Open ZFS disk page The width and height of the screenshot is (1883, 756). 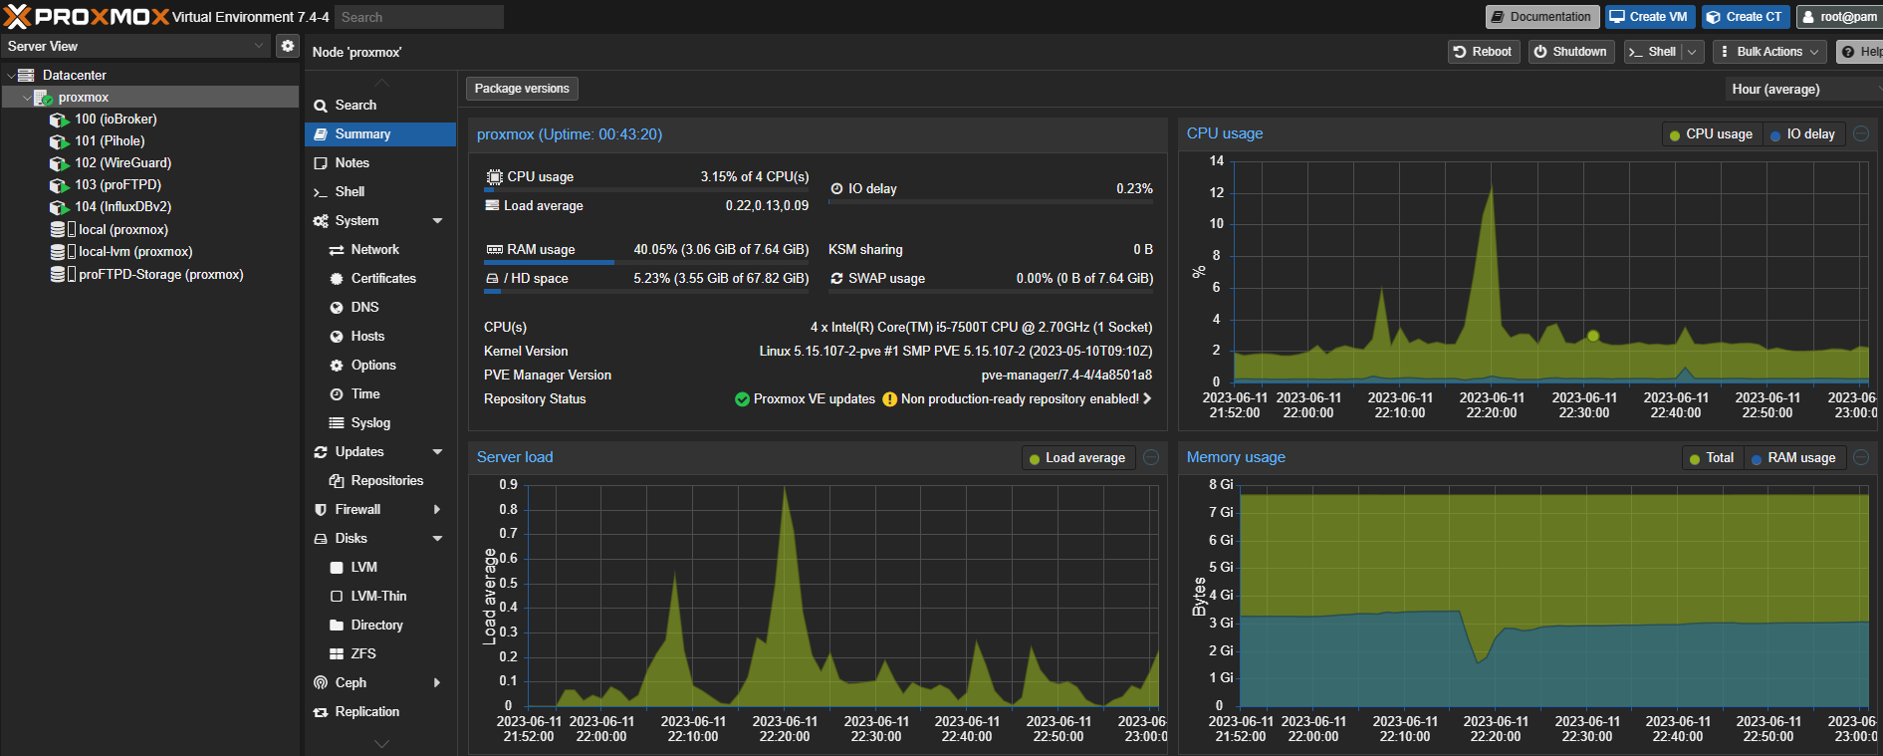pos(380,654)
